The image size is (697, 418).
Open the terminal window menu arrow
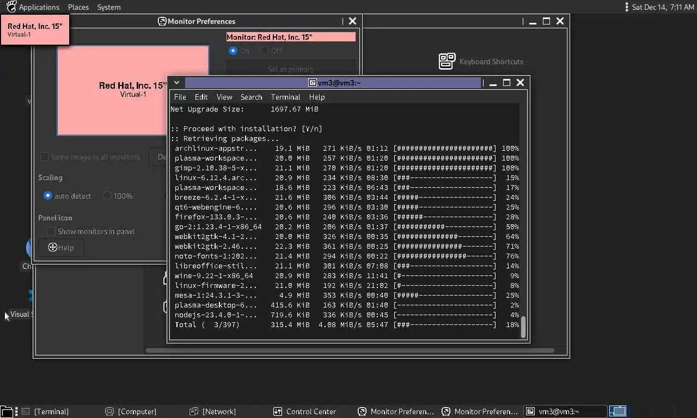[176, 83]
